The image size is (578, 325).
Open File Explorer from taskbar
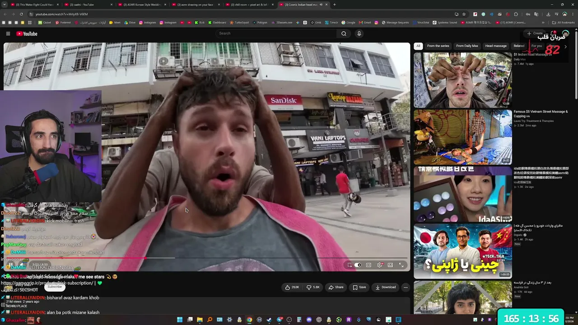pyautogui.click(x=200, y=320)
